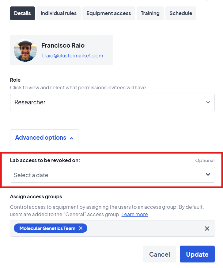Select the Molecular Genetics Team chip label
This screenshot has width=223, height=268.
click(x=47, y=228)
